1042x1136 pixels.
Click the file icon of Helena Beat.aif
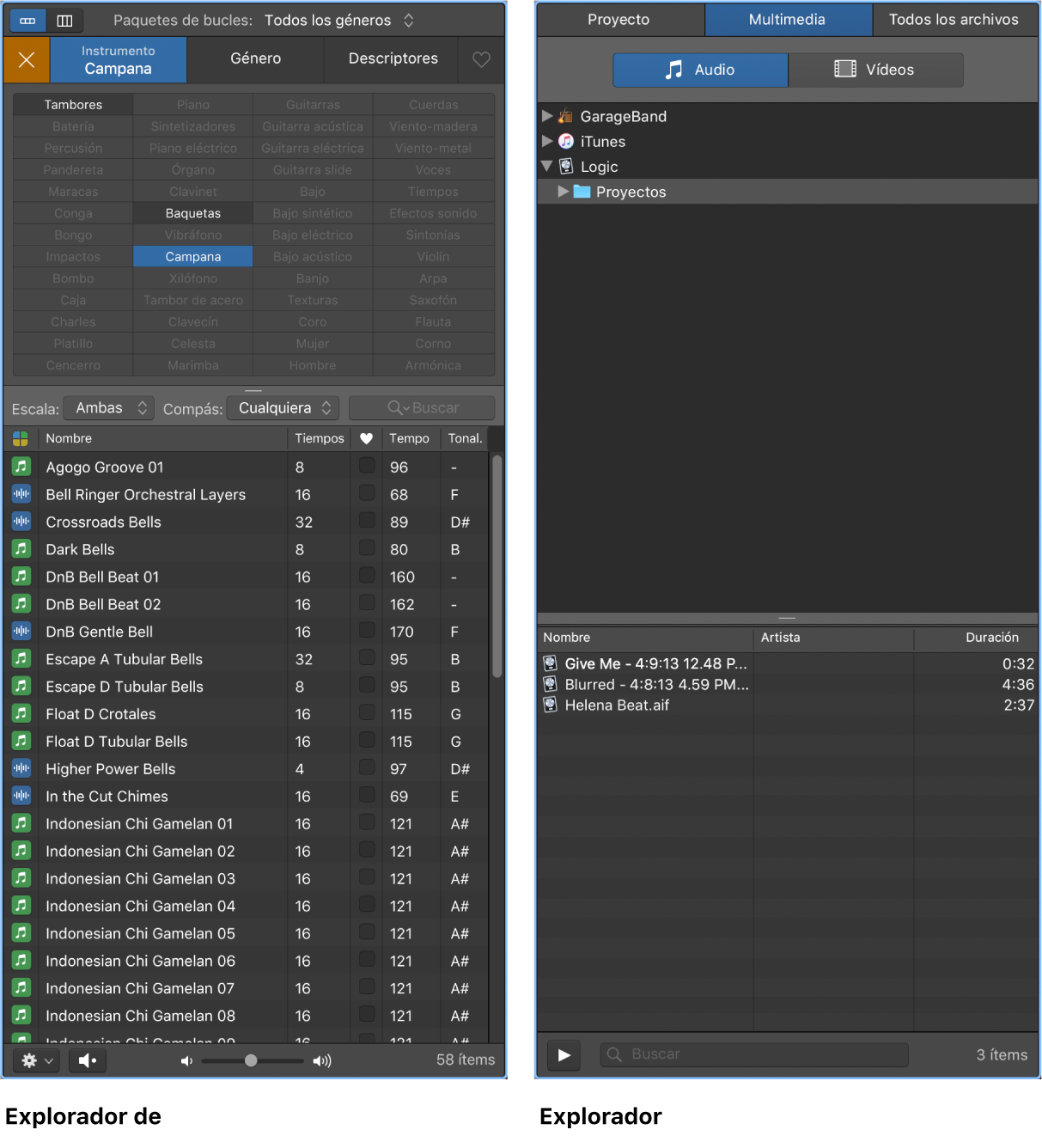tap(550, 705)
